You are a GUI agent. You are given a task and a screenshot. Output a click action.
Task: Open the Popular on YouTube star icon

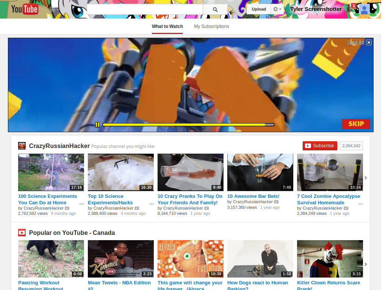click(22, 233)
